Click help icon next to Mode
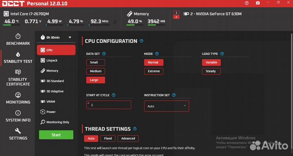 (157, 54)
